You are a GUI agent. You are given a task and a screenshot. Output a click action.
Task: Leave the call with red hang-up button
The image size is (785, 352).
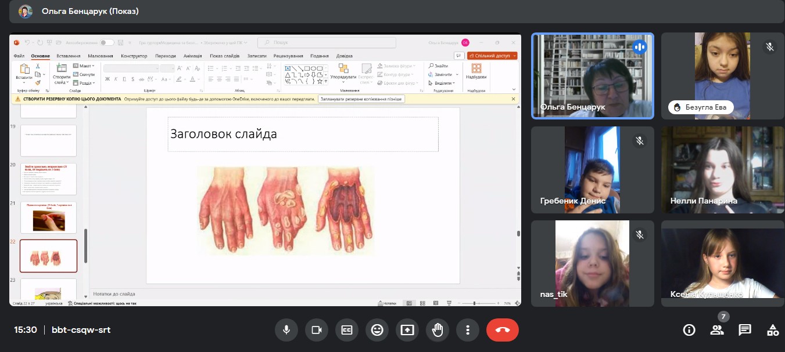[502, 330]
